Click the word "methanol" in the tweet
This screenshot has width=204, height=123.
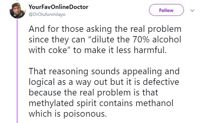tap(154, 103)
